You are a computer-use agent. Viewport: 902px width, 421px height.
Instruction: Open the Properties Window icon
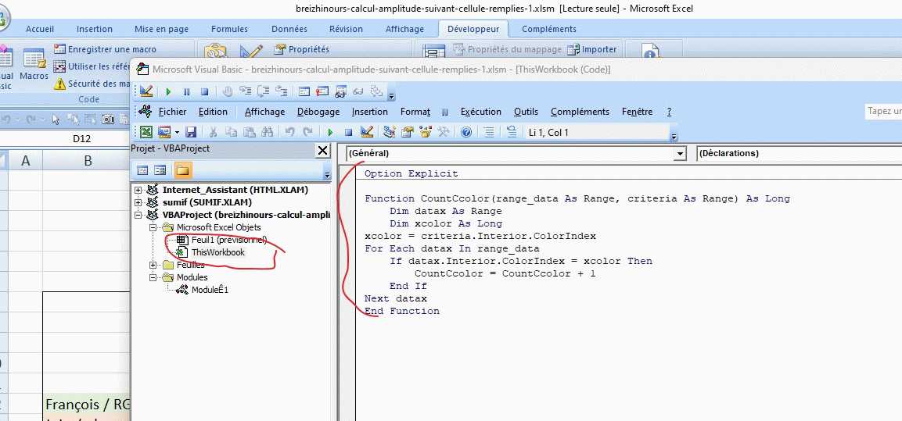pyautogui.click(x=408, y=132)
